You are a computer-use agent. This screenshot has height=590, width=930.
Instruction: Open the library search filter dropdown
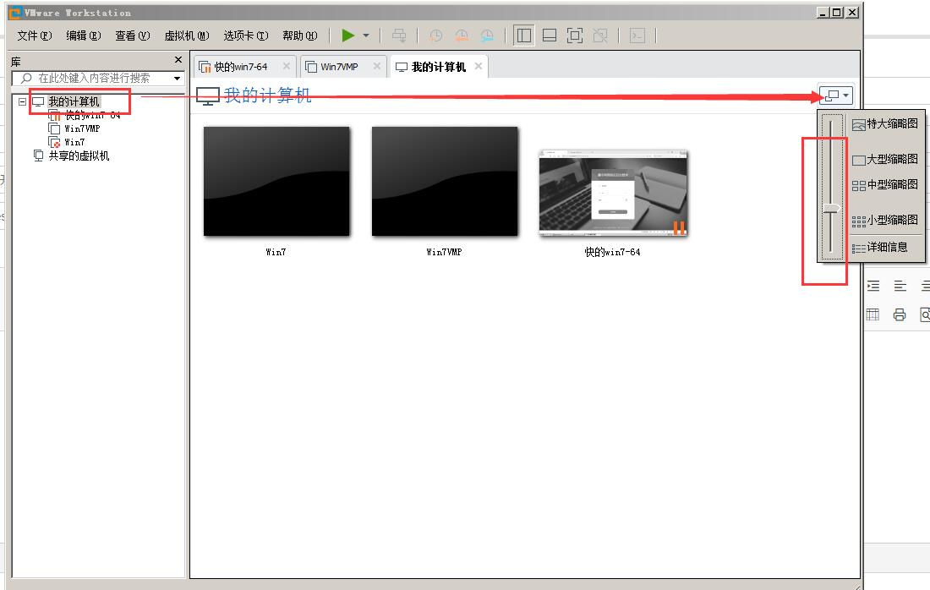[177, 78]
